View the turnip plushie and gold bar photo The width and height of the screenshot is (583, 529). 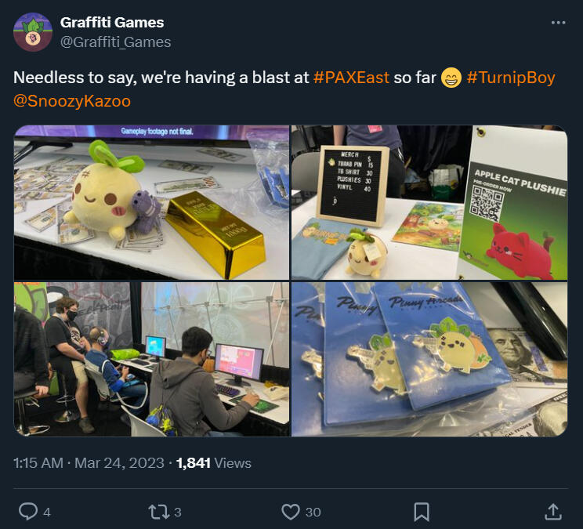point(152,202)
